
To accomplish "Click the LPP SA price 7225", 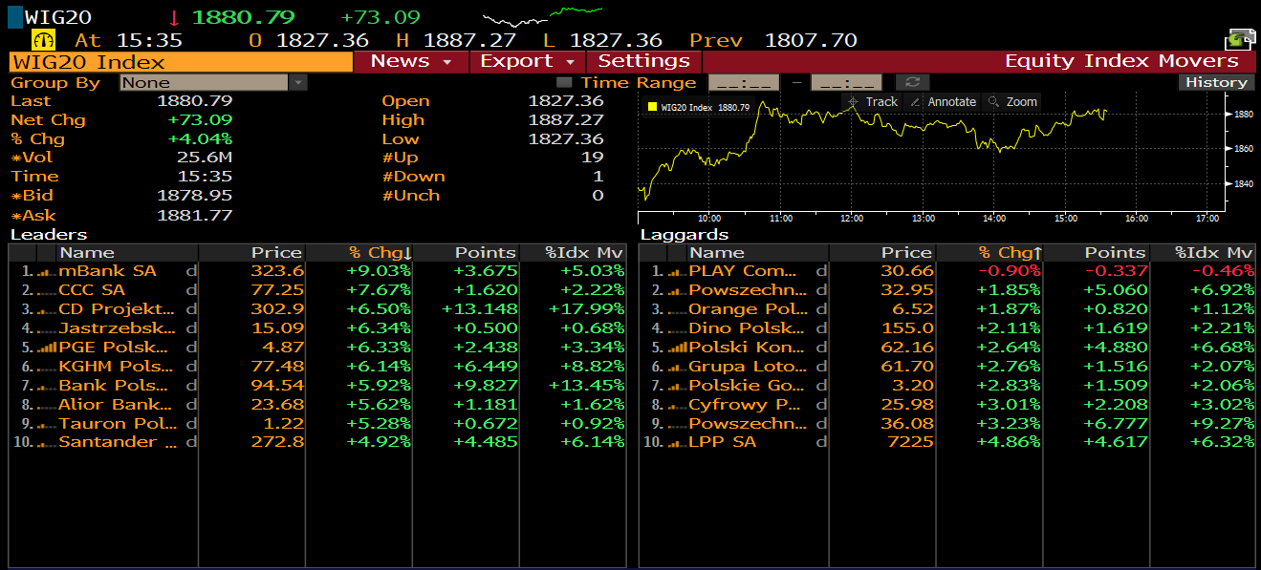I will [911, 443].
